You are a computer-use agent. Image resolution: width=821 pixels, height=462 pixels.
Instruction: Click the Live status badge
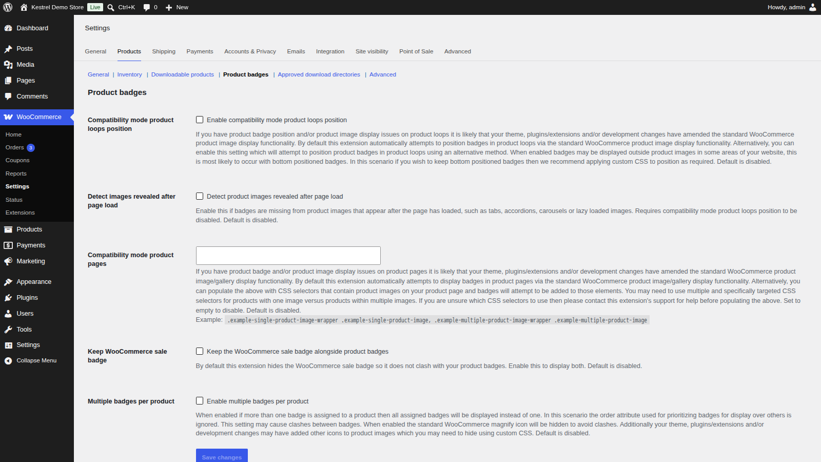95,7
